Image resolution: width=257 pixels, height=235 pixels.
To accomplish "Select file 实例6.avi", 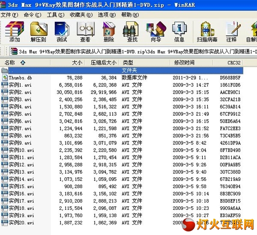I will point(20,121).
